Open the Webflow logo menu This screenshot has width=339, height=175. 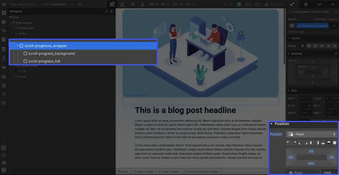point(3,5)
